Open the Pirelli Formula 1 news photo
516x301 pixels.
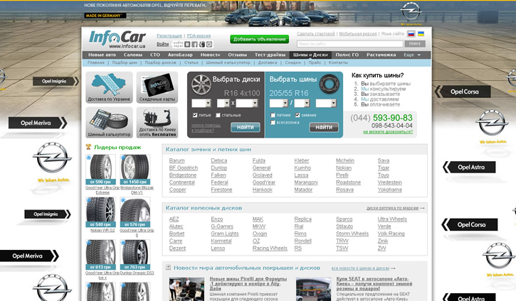[x=186, y=289]
